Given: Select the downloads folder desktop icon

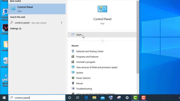Looking at the screenshot, I should click(5, 46).
